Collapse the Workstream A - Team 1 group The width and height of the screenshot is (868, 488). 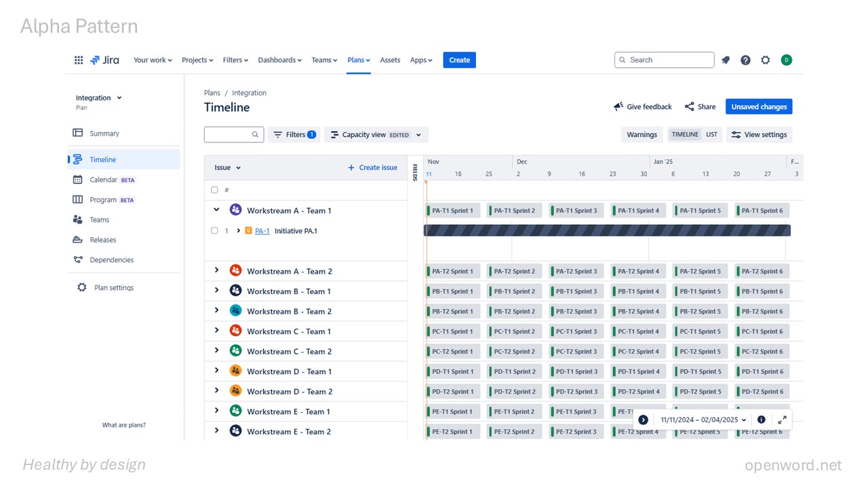[x=216, y=210]
